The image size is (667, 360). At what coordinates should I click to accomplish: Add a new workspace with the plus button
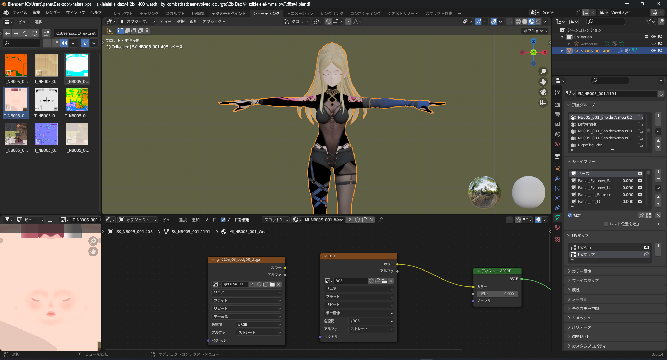coord(459,14)
